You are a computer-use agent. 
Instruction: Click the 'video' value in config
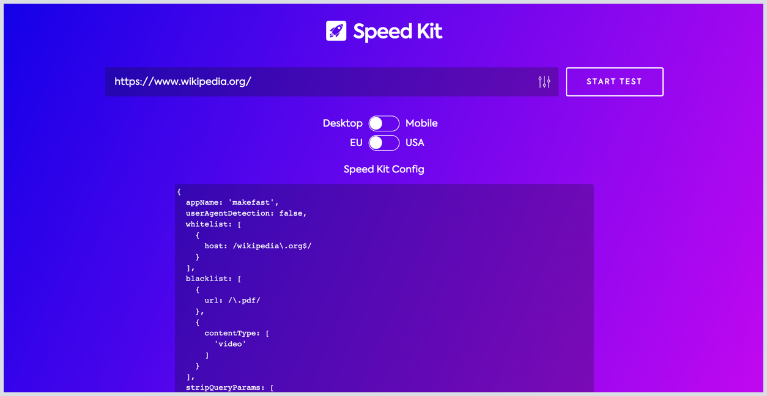point(230,344)
